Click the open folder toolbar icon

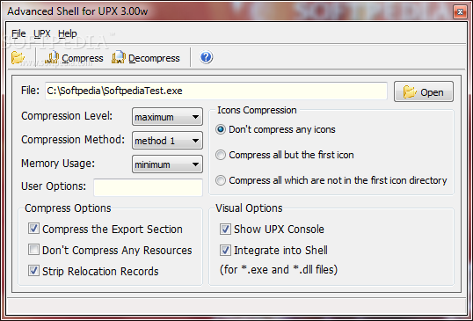pos(18,58)
